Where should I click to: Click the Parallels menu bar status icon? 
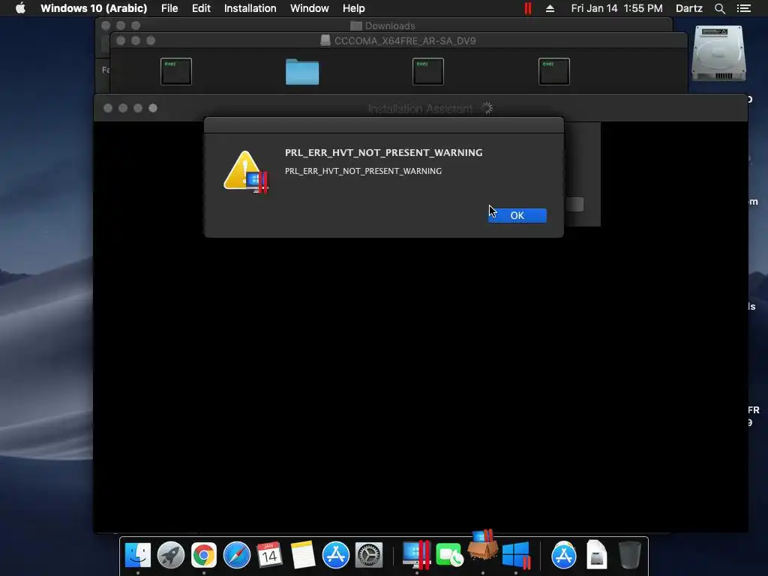527,8
